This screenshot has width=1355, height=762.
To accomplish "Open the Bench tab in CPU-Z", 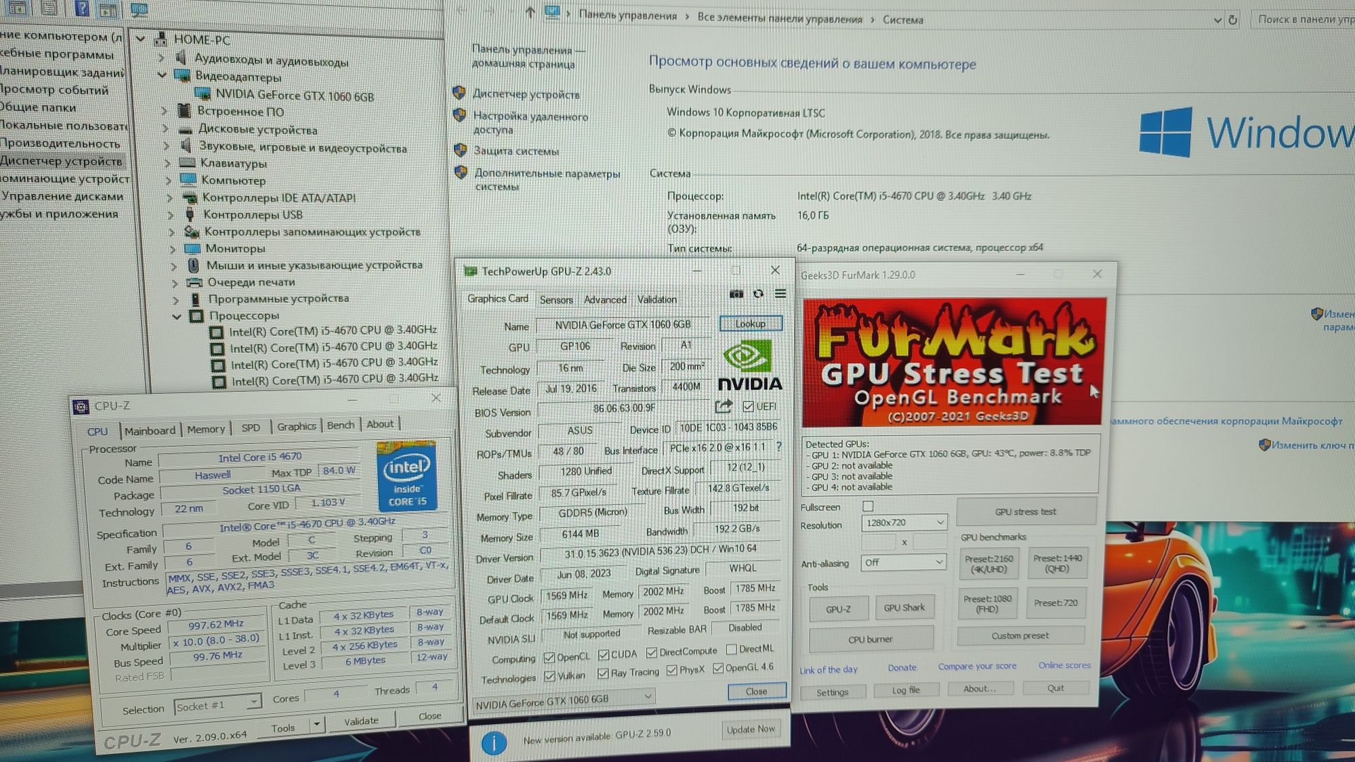I will pyautogui.click(x=341, y=425).
